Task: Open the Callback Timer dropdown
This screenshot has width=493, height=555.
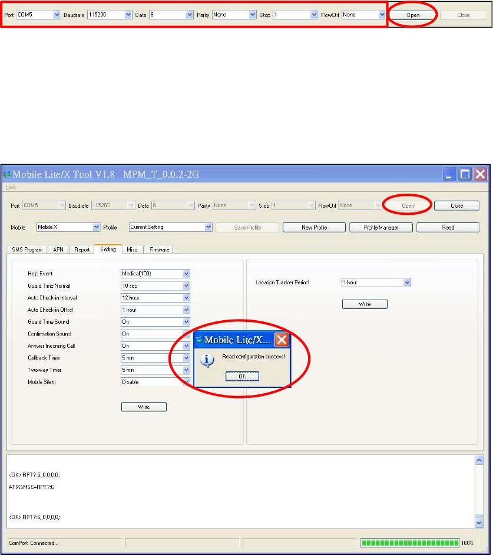Action: [x=155, y=358]
